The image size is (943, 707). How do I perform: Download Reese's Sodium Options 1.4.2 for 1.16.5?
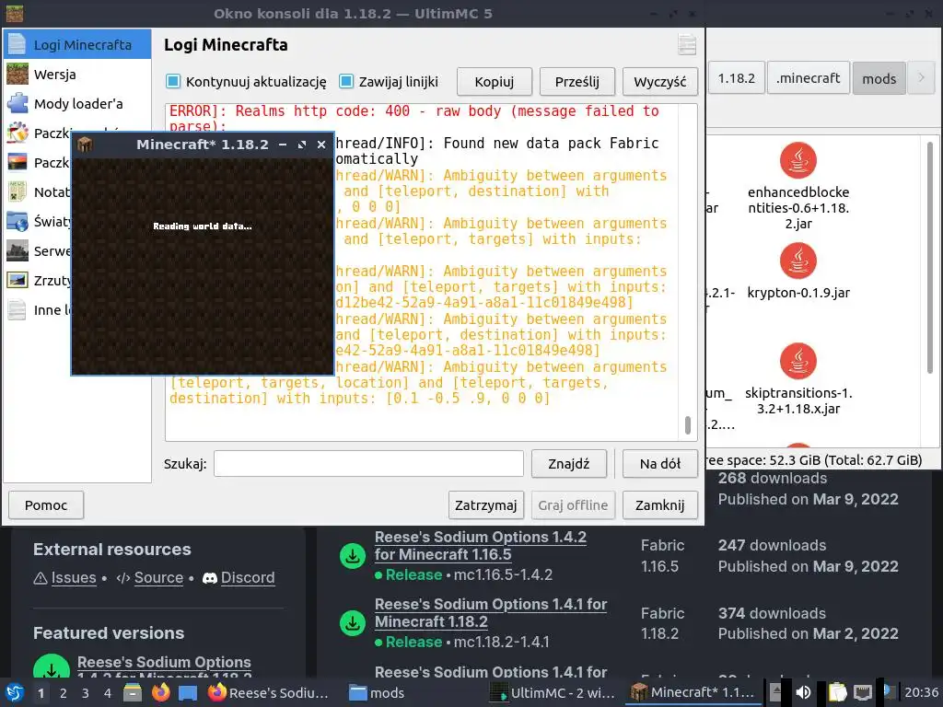[x=353, y=555]
